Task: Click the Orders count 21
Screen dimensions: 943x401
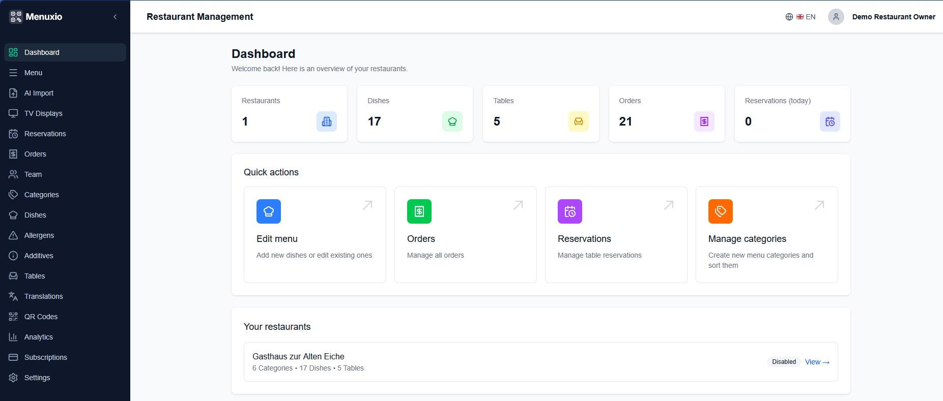Action: (625, 121)
